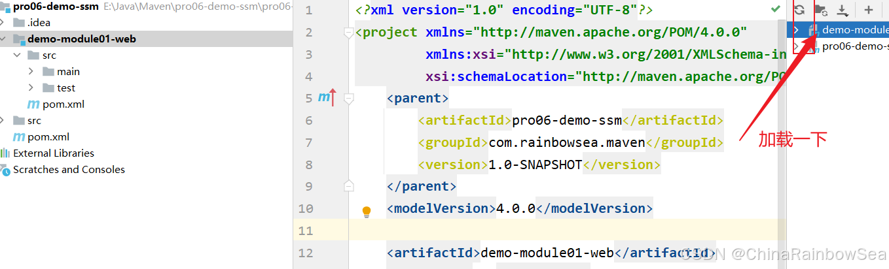Fold the project tag at line 2
The image size is (889, 269).
point(348,33)
